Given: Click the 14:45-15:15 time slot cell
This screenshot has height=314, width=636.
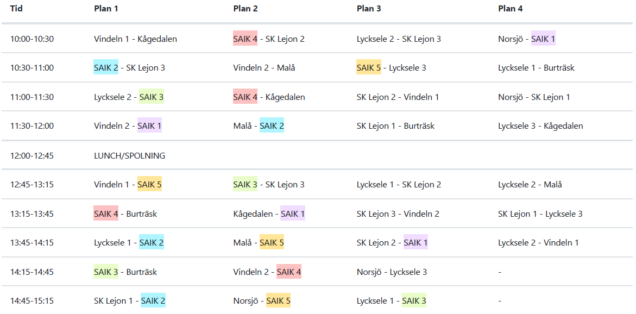Looking at the screenshot, I should pyautogui.click(x=32, y=300).
